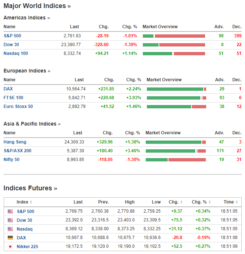Open the Nasdaq futures link
245x254 pixels.
(x=25, y=229)
